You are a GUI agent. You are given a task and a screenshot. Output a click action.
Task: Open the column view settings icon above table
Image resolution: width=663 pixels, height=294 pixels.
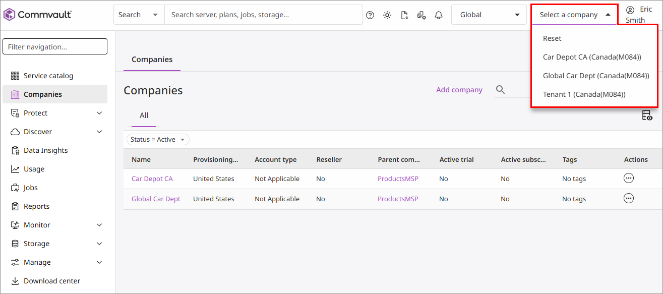coord(647,115)
